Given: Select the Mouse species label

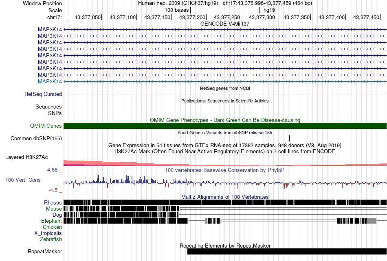Looking at the screenshot, I should [x=54, y=209].
